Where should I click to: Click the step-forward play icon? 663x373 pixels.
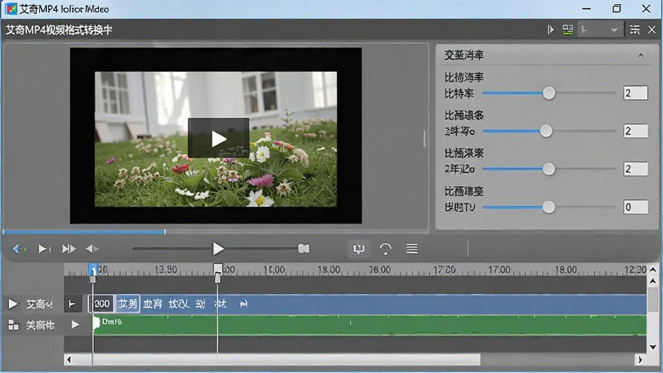44,249
